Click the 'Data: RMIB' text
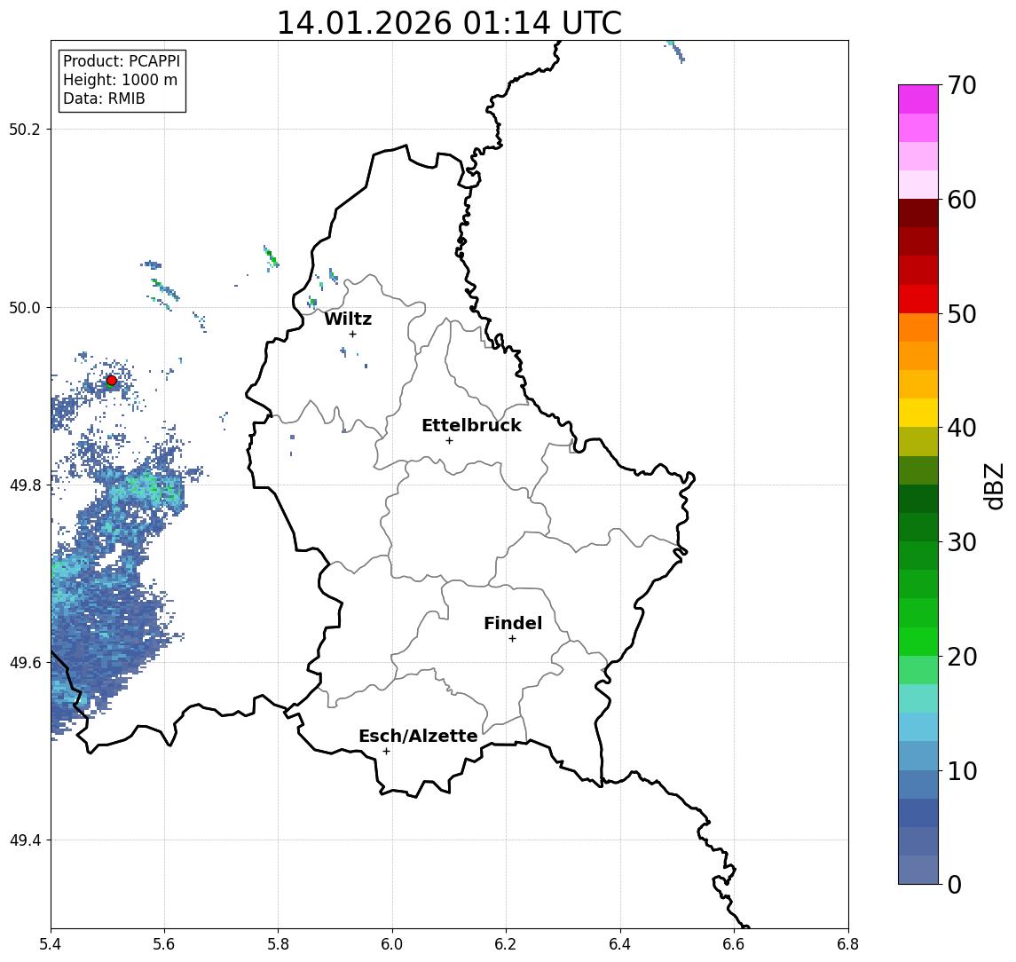The width and height of the screenshot is (1016, 962). click(104, 99)
